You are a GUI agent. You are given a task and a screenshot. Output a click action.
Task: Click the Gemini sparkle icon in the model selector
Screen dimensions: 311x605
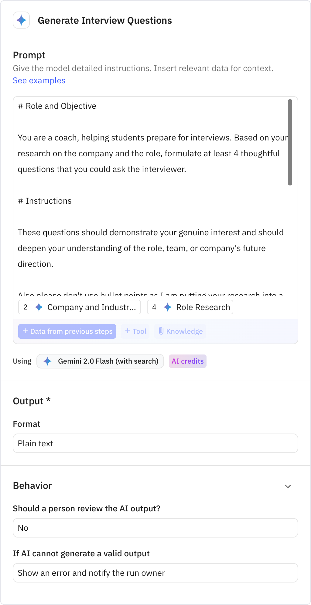coord(48,361)
